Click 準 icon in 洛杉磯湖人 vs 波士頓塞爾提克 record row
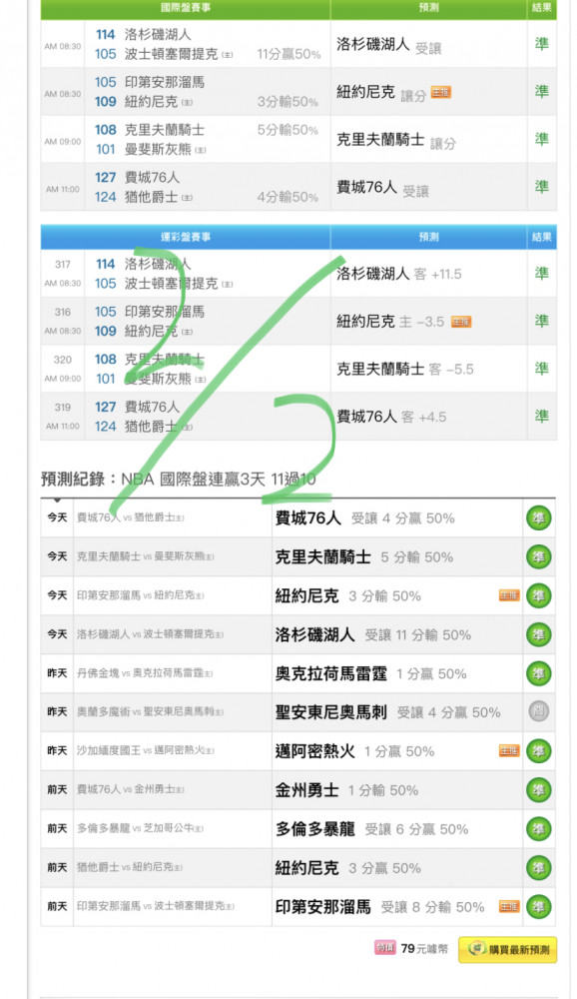This screenshot has width=577, height=999. [538, 634]
